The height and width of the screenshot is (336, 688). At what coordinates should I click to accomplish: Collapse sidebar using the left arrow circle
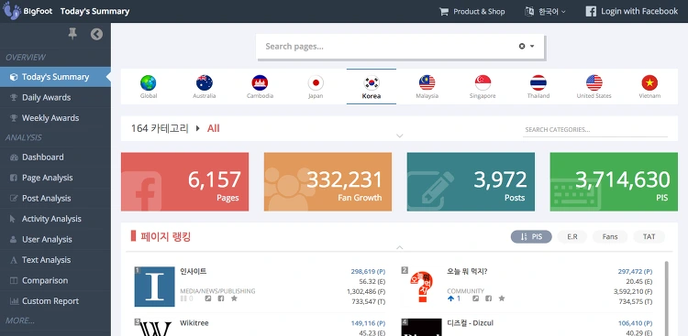pos(96,34)
